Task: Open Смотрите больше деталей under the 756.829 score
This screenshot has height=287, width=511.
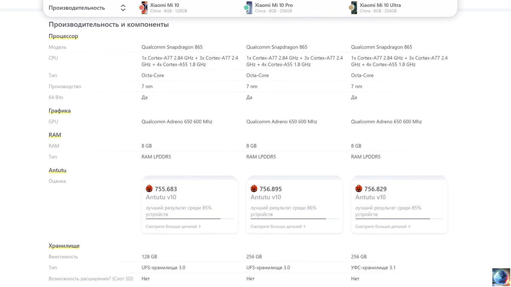Action: [x=383, y=227]
